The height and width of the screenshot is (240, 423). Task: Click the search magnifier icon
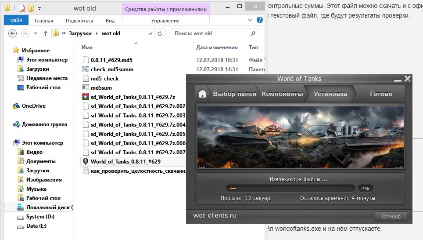[253, 33]
